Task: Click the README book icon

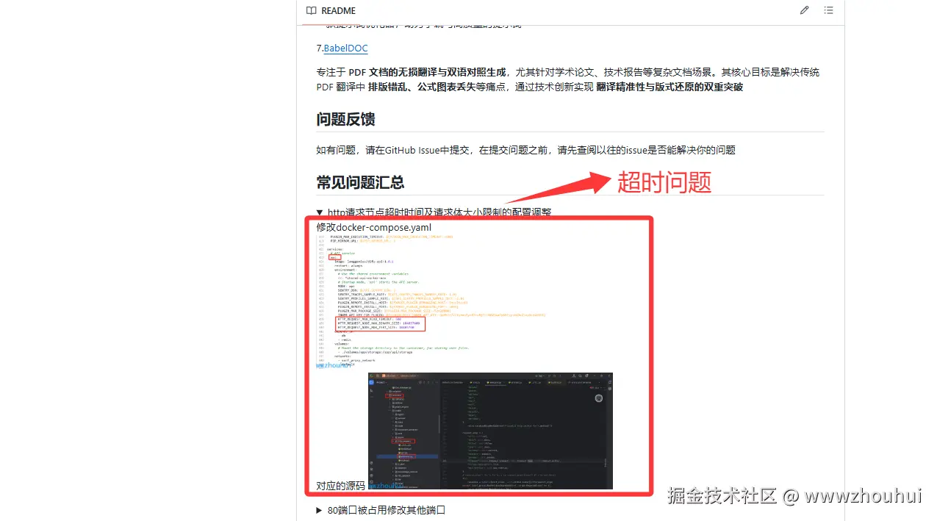Action: (312, 11)
